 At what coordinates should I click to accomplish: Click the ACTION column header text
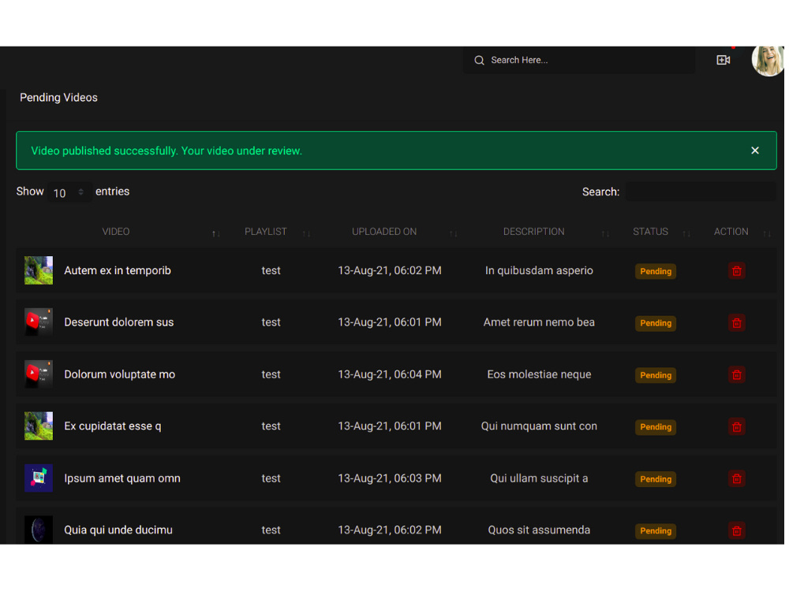(731, 232)
